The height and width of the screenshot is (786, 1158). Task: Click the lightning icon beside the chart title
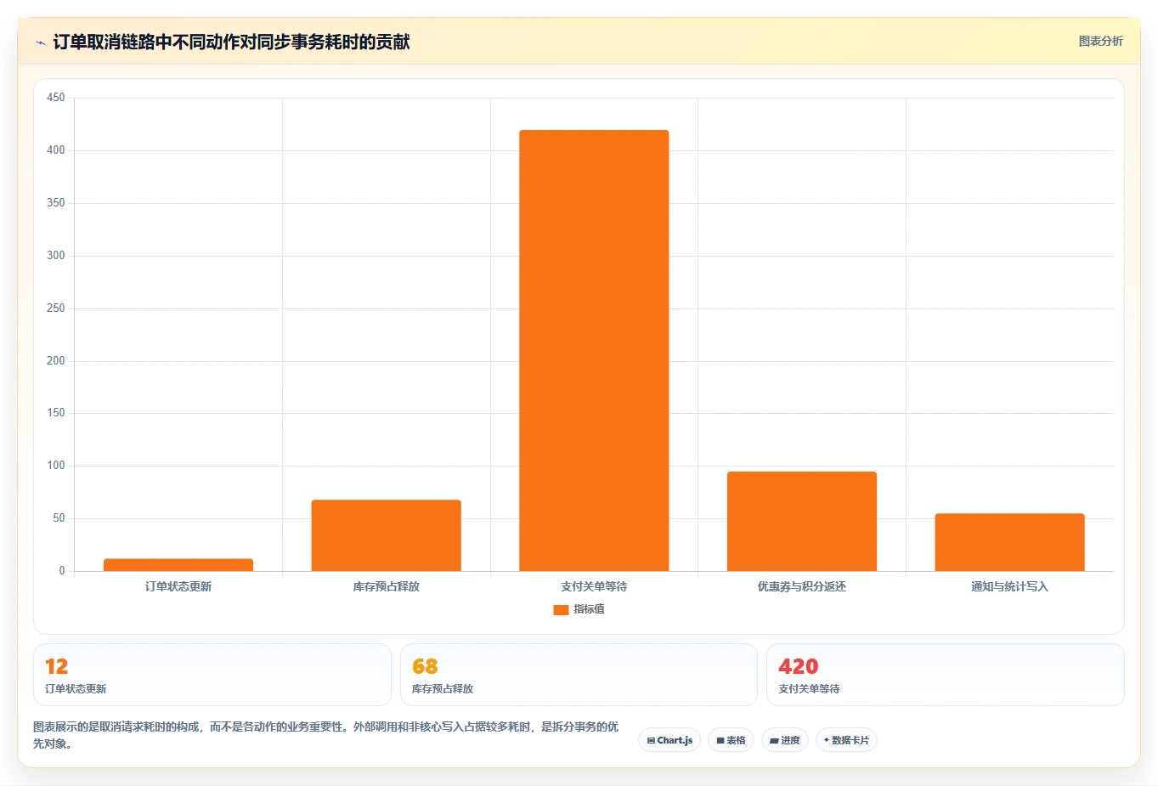40,42
